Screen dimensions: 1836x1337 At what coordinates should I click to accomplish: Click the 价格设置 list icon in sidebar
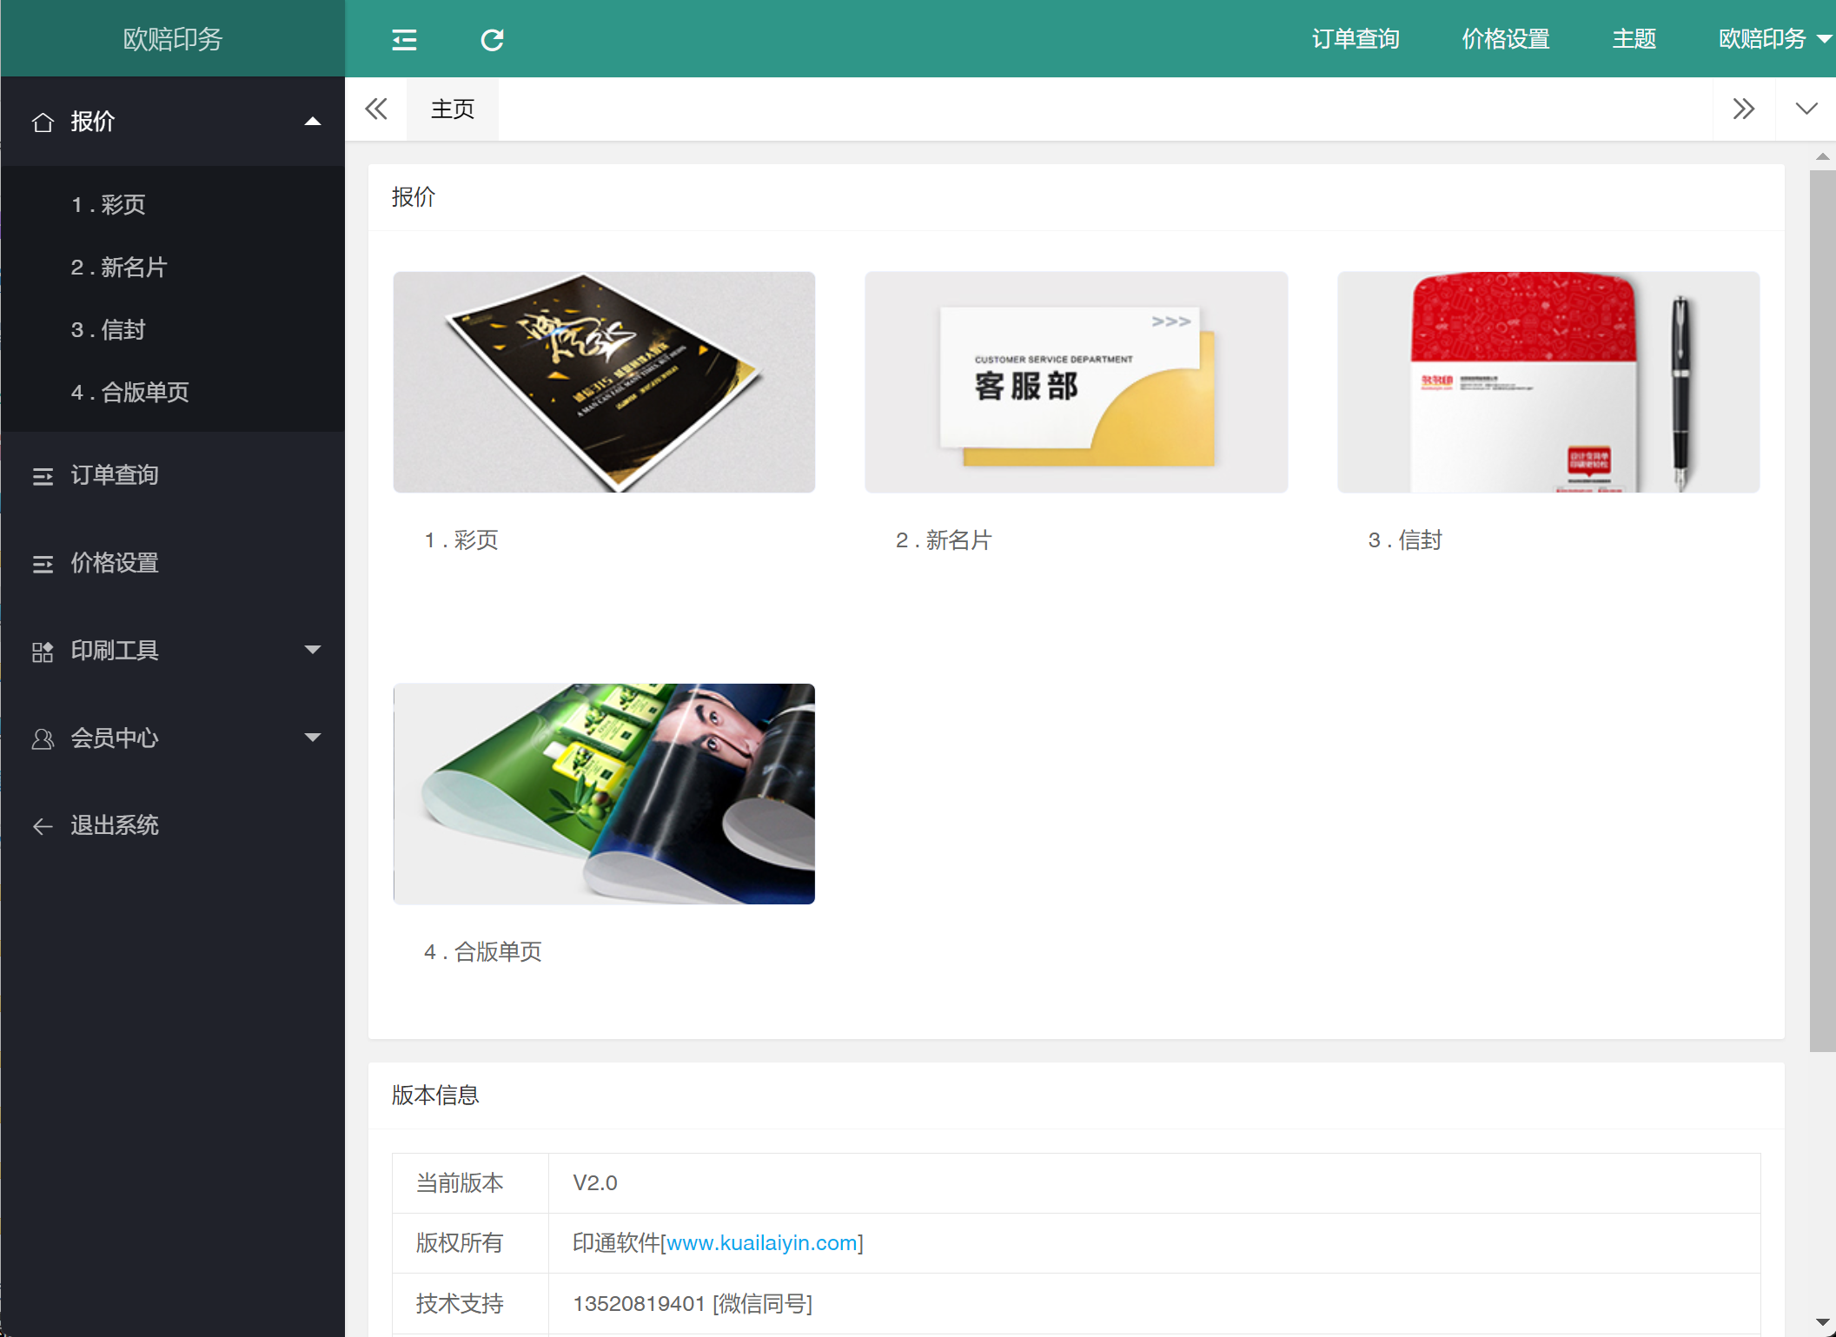pos(43,564)
